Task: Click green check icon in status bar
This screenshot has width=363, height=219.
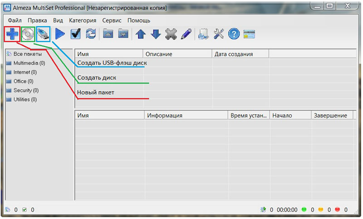Action: pyautogui.click(x=25, y=210)
